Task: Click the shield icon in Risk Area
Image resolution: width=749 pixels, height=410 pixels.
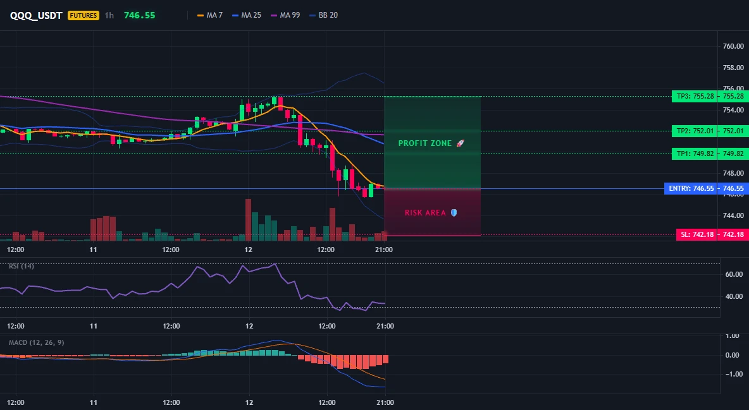Action: 454,213
